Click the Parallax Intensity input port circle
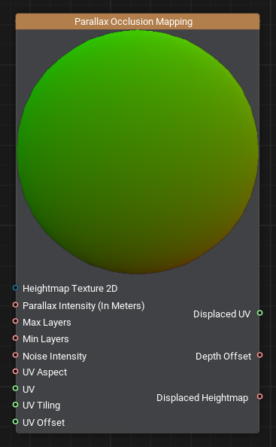 tap(15, 305)
